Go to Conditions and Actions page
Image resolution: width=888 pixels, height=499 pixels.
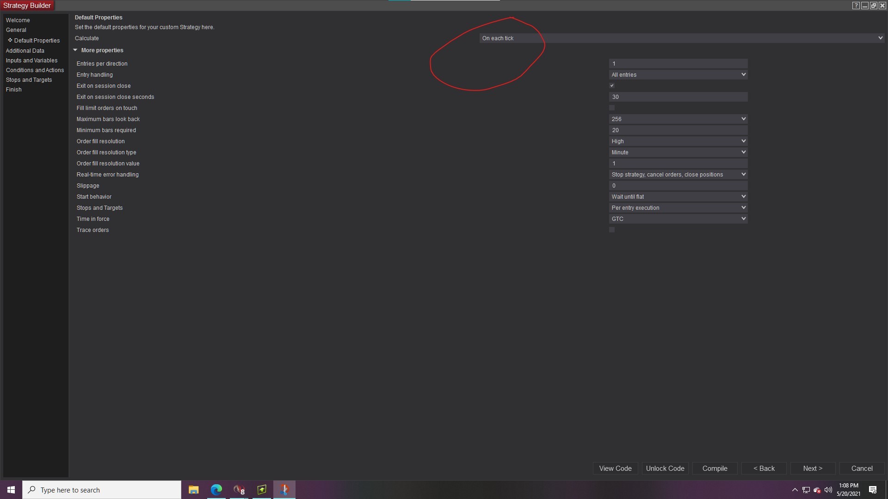pos(35,70)
